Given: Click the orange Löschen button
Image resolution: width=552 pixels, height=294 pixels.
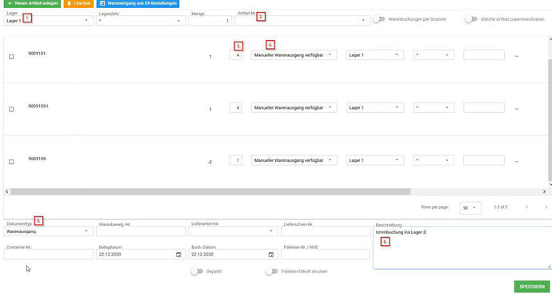Looking at the screenshot, I should point(78,3).
